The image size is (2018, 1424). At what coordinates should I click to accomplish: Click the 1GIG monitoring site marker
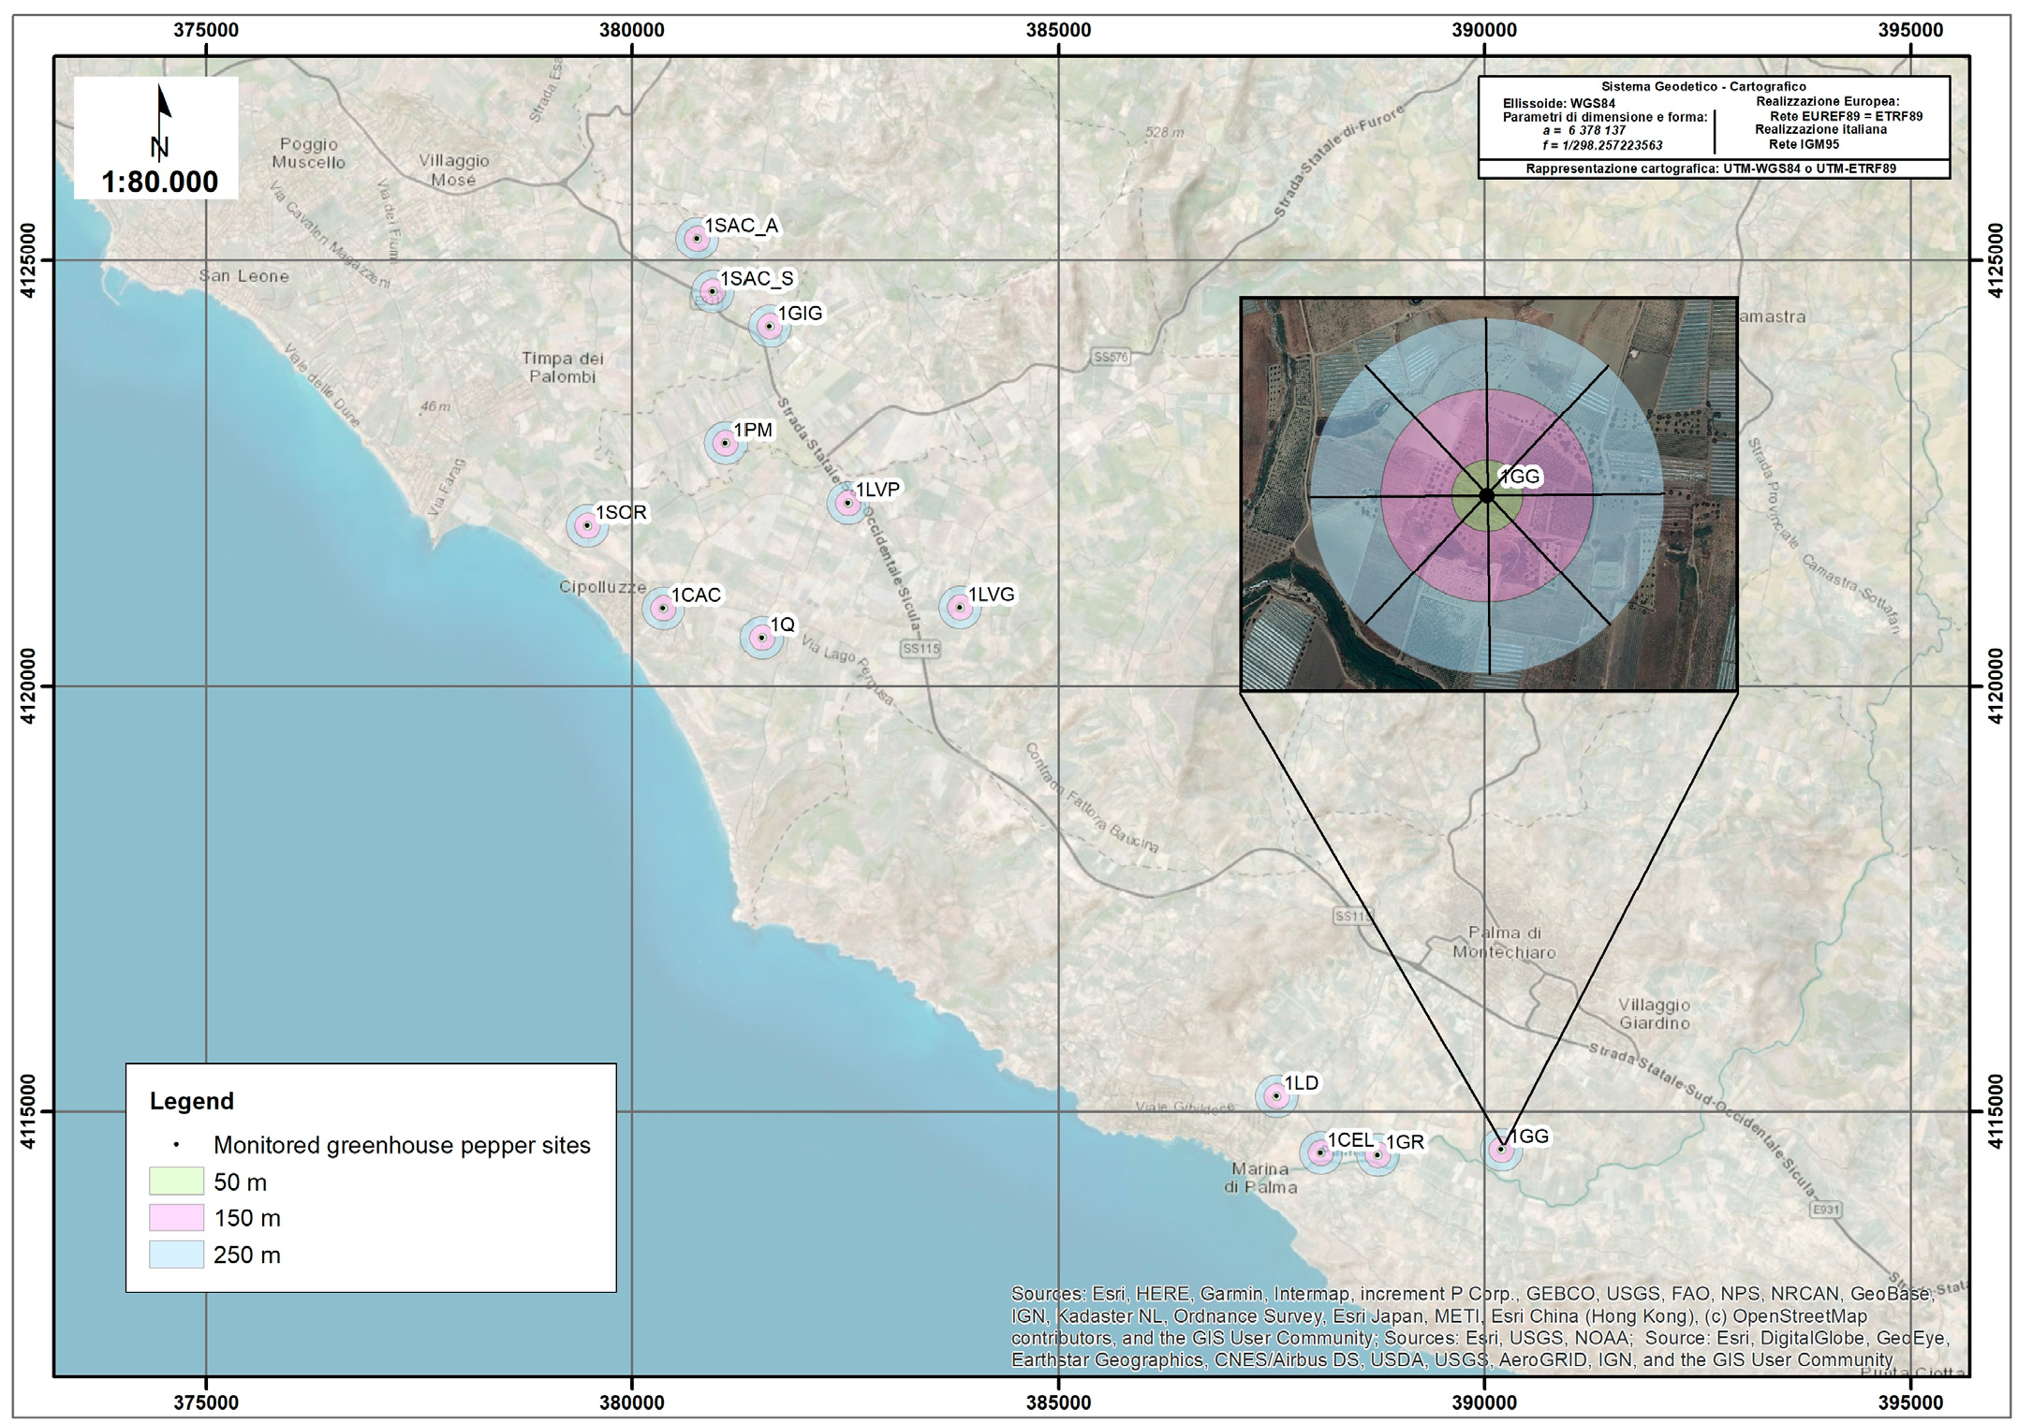click(x=769, y=326)
